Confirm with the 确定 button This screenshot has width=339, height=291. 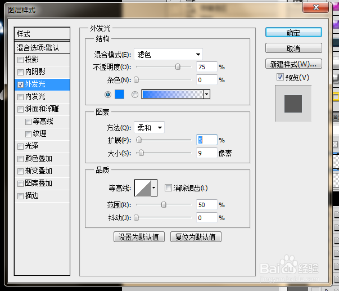293,33
